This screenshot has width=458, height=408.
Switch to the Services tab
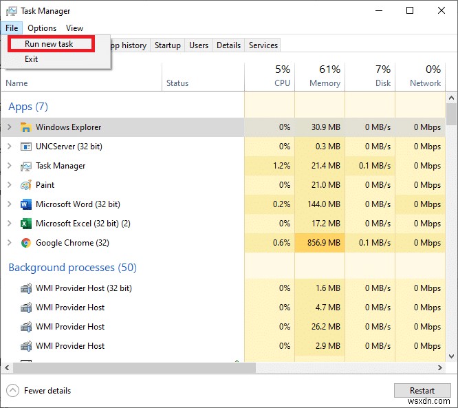[263, 45]
